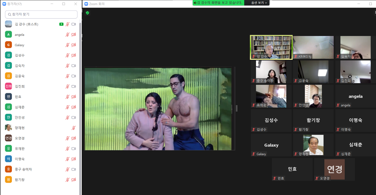376x195 pixels.
Task: Select 김 강수 host in participant list
Action: 26,24
